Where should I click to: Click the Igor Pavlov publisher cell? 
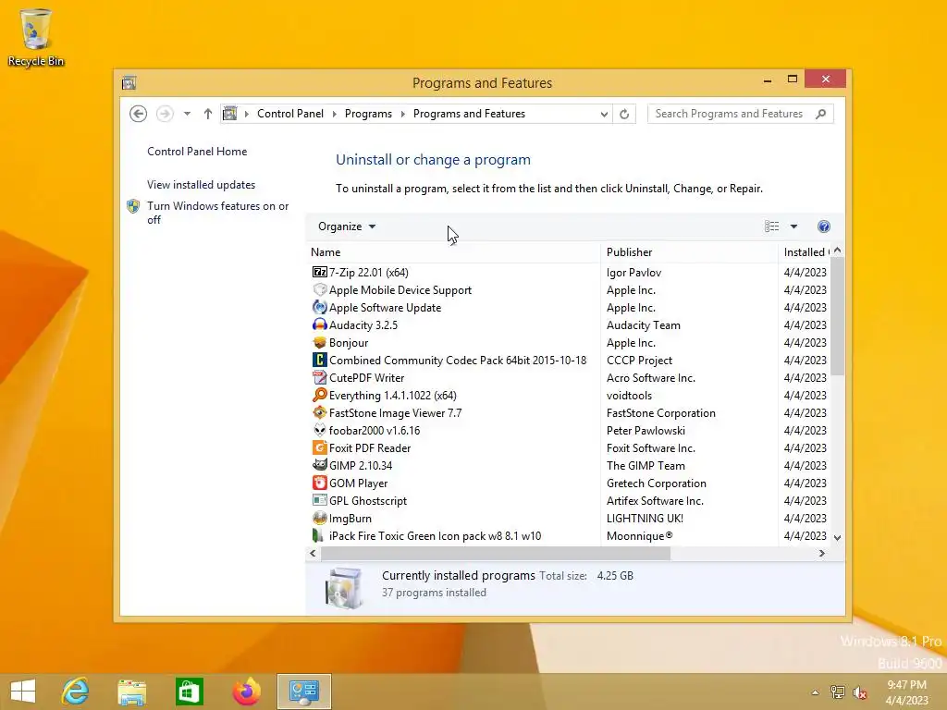click(x=634, y=273)
